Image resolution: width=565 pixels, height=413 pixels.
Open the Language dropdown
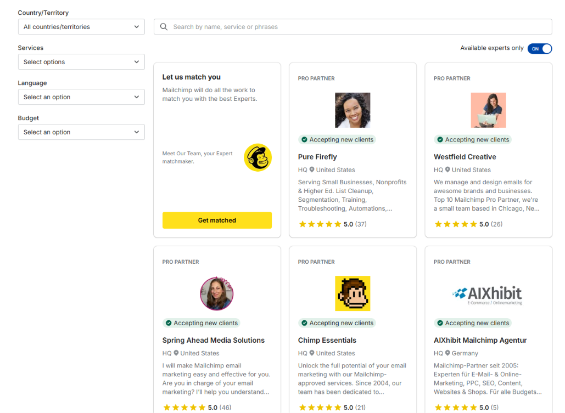point(81,97)
